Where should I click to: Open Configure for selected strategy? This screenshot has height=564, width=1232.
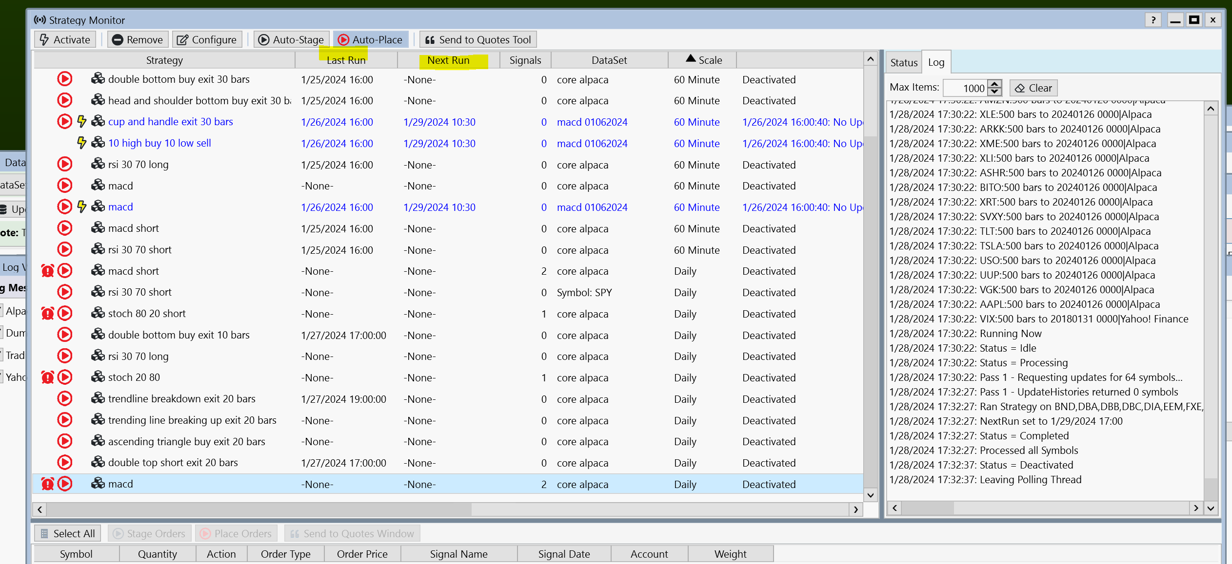point(207,40)
